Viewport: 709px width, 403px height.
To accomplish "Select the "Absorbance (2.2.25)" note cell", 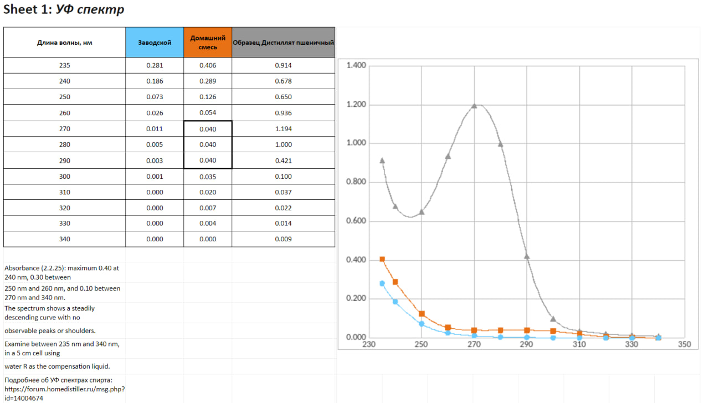I will (x=61, y=272).
